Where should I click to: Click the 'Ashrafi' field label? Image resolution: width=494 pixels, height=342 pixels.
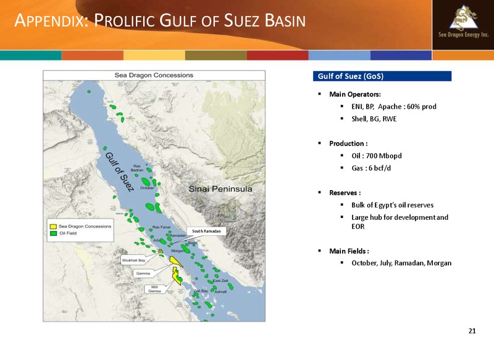[220, 292]
